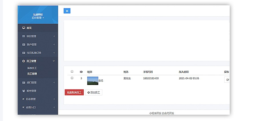272x121 pixels.
Task: Click the 应用入口 plane icon
Action: [x=23, y=108]
